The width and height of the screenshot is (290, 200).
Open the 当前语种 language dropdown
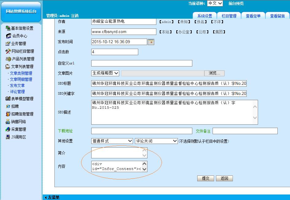(215, 3)
